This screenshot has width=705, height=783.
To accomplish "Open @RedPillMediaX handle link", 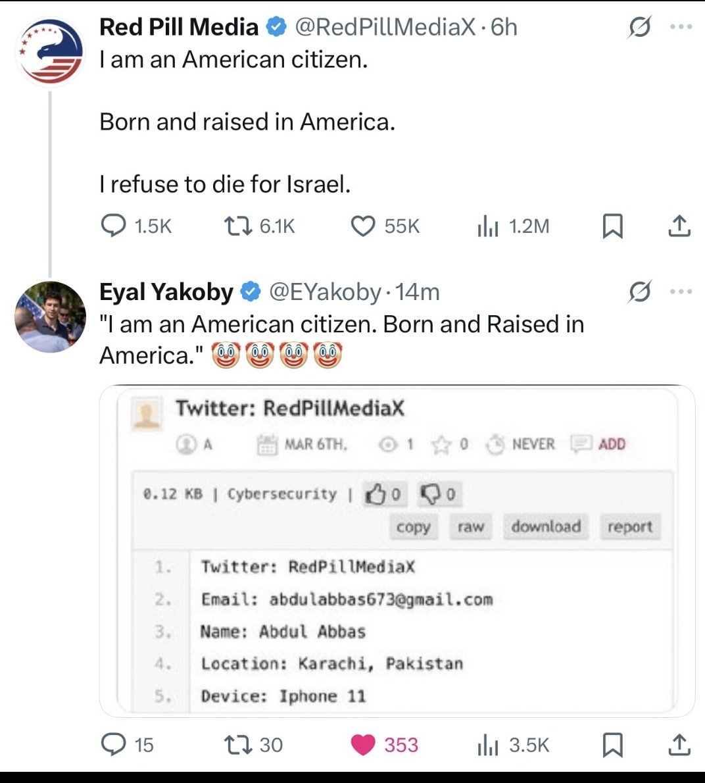I will click(x=385, y=27).
